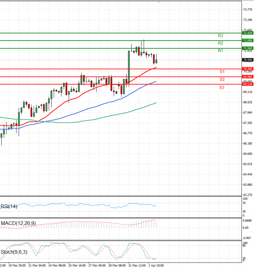Click the current price tag 70.930
The width and height of the screenshot is (254, 269).
point(247,60)
